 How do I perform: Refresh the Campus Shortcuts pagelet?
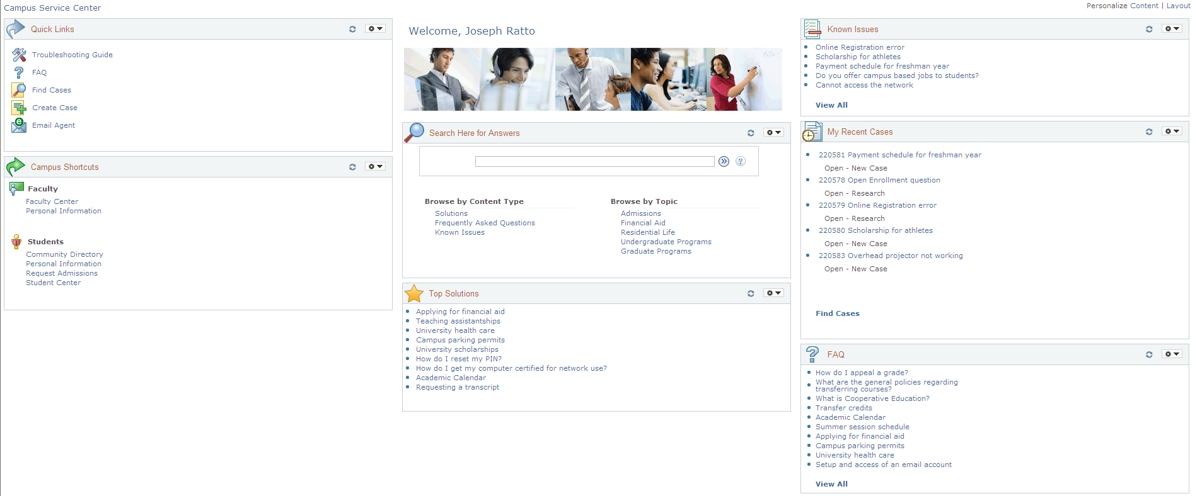[352, 167]
